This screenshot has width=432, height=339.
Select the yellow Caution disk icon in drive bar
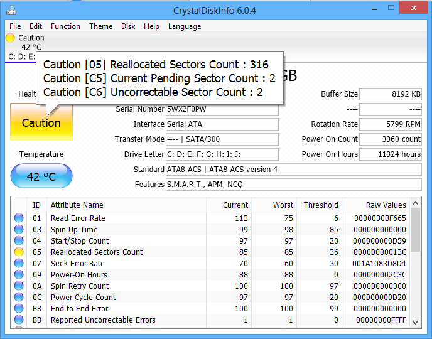(10, 38)
